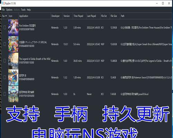The width and height of the screenshot is (173, 138).
Task: Sort by Time Played column header
Action: 80,16
